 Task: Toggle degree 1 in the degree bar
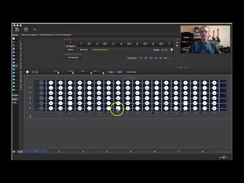[x=81, y=44]
